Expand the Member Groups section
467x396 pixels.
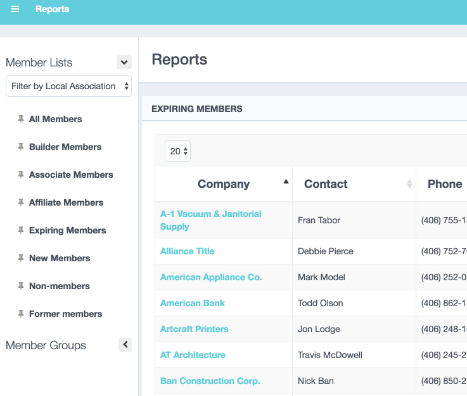click(x=125, y=345)
